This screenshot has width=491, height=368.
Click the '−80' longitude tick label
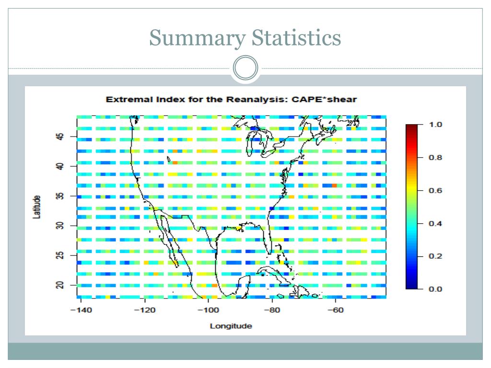pyautogui.click(x=272, y=310)
